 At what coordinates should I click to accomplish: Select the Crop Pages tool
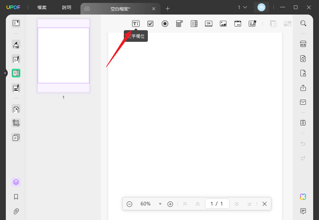[16, 123]
